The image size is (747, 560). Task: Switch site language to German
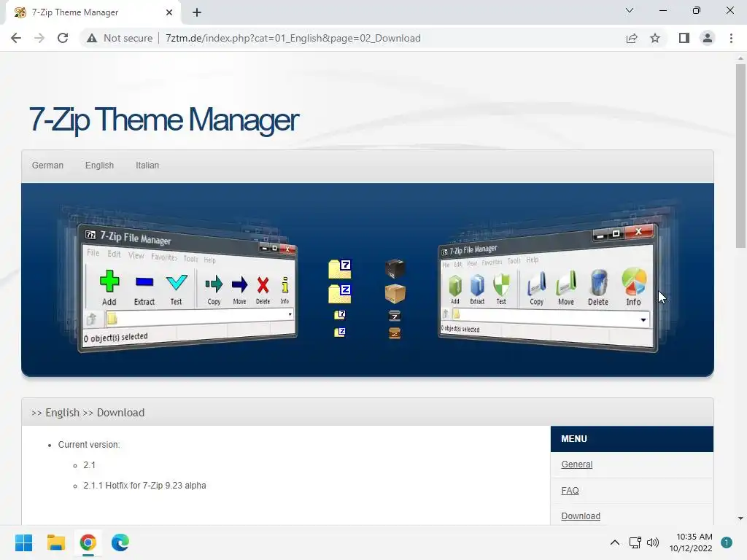(x=47, y=166)
